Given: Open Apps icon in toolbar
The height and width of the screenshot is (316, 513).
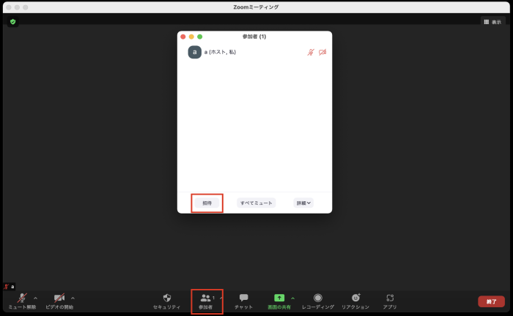Looking at the screenshot, I should [390, 298].
